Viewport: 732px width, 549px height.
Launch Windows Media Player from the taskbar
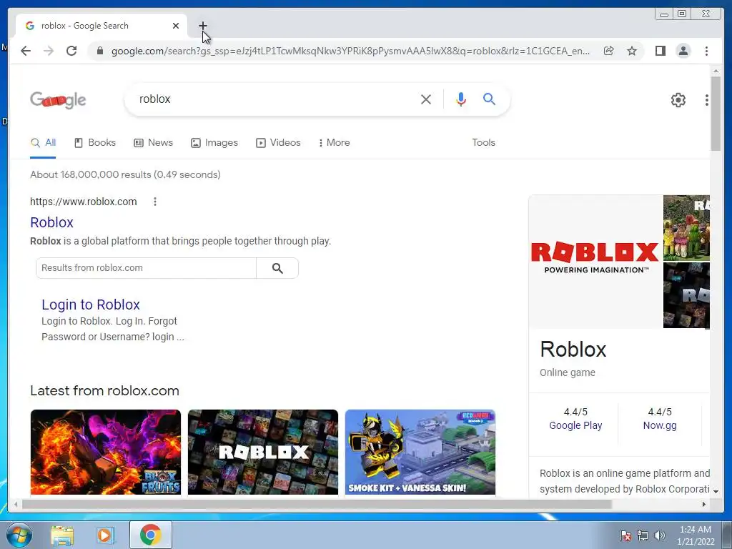(106, 535)
